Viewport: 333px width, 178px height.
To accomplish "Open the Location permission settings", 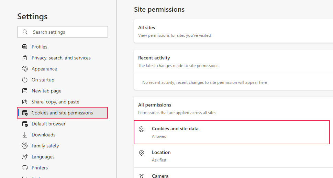I will click(232, 156).
